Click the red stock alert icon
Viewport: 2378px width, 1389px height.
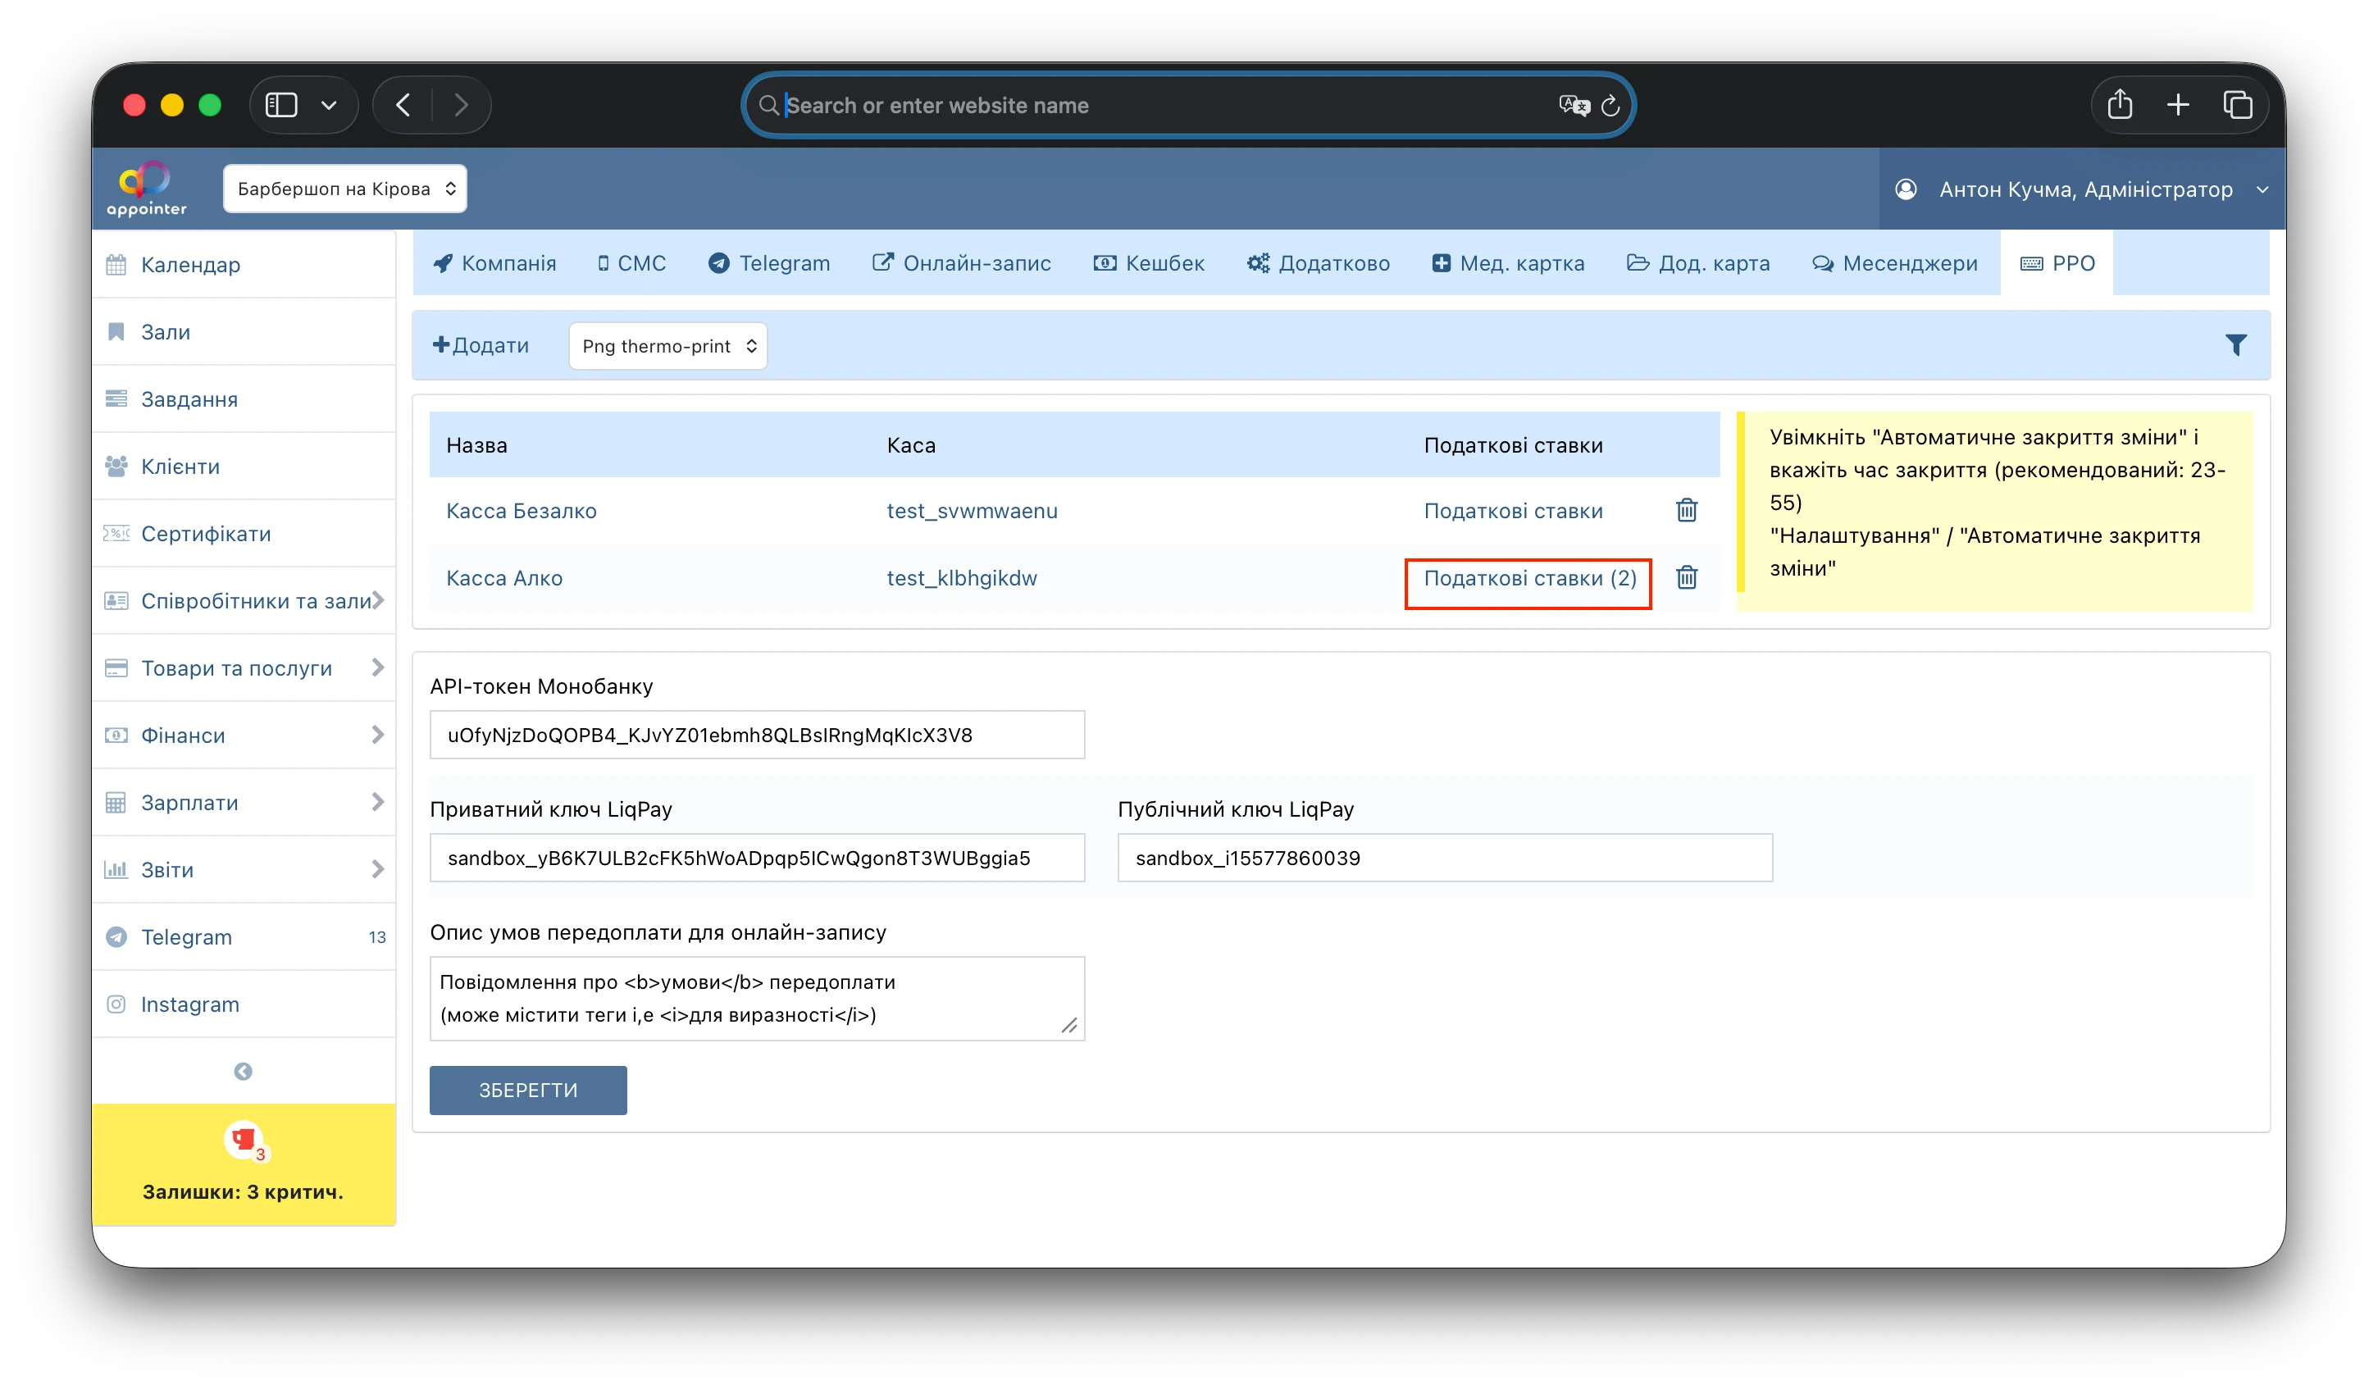pyautogui.click(x=246, y=1141)
